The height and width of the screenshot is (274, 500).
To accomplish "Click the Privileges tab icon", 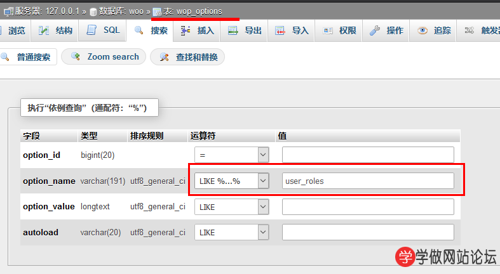I will coord(327,30).
